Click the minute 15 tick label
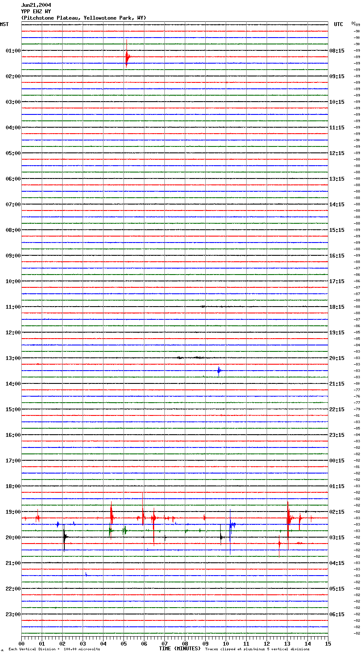The height and width of the screenshot is (655, 362). pos(328,643)
